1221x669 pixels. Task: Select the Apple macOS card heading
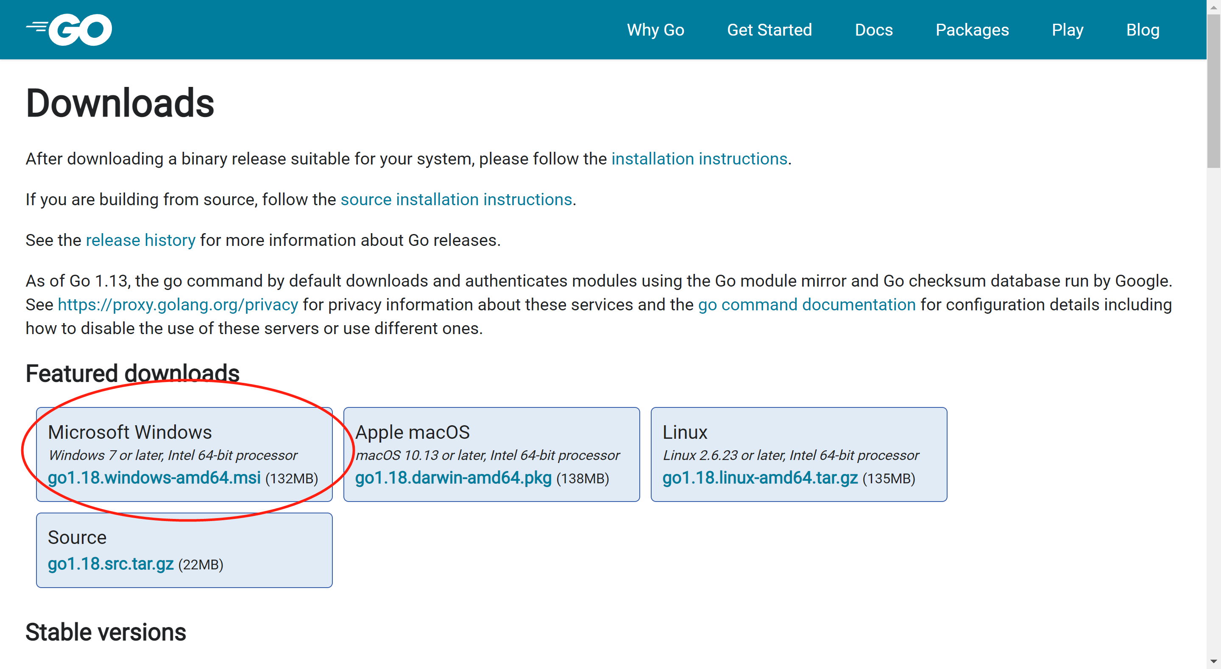click(x=413, y=432)
